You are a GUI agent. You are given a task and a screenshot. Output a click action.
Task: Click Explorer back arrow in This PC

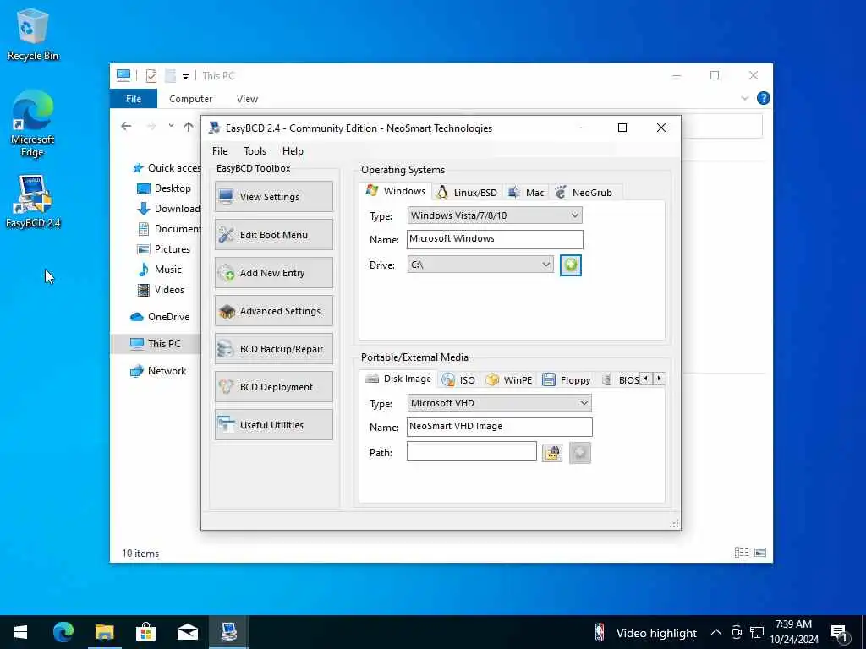pos(126,127)
